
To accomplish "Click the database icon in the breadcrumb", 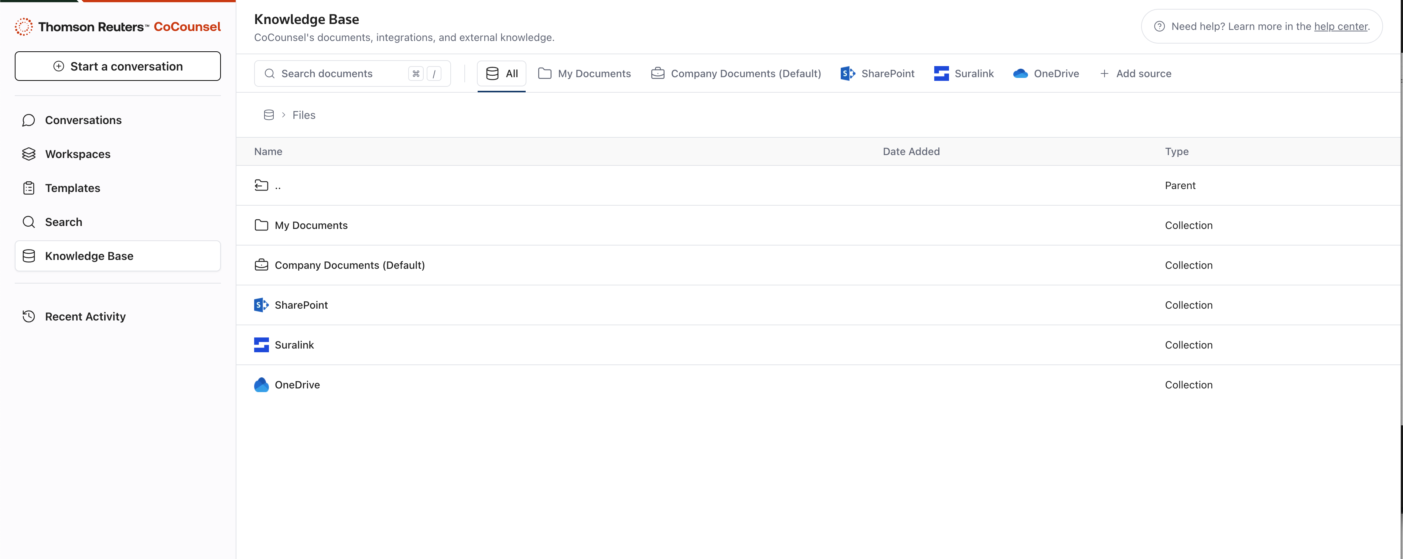I will click(269, 115).
